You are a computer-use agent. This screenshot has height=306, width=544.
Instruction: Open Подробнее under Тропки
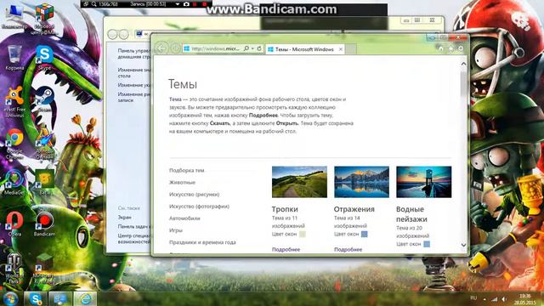click(286, 249)
